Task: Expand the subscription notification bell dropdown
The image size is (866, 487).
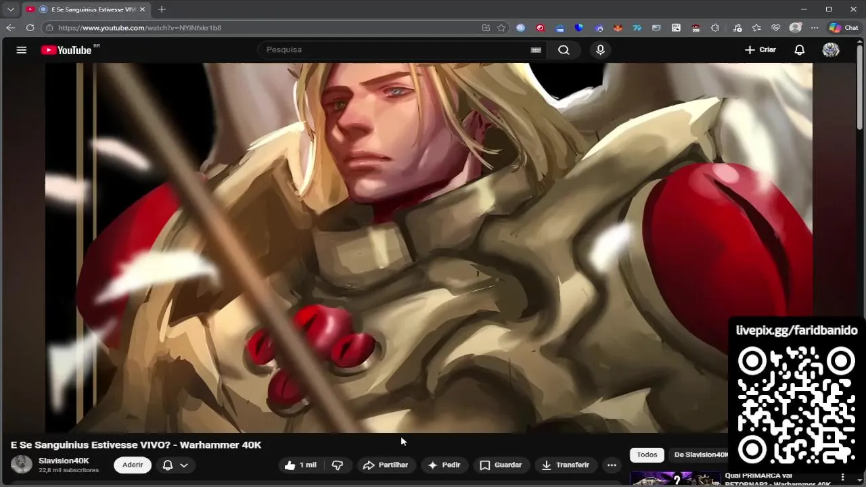Action: (176, 465)
